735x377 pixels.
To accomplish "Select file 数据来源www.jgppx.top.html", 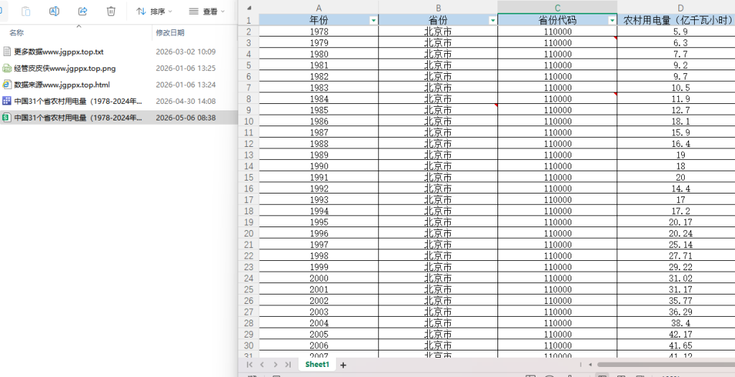I will click(62, 85).
